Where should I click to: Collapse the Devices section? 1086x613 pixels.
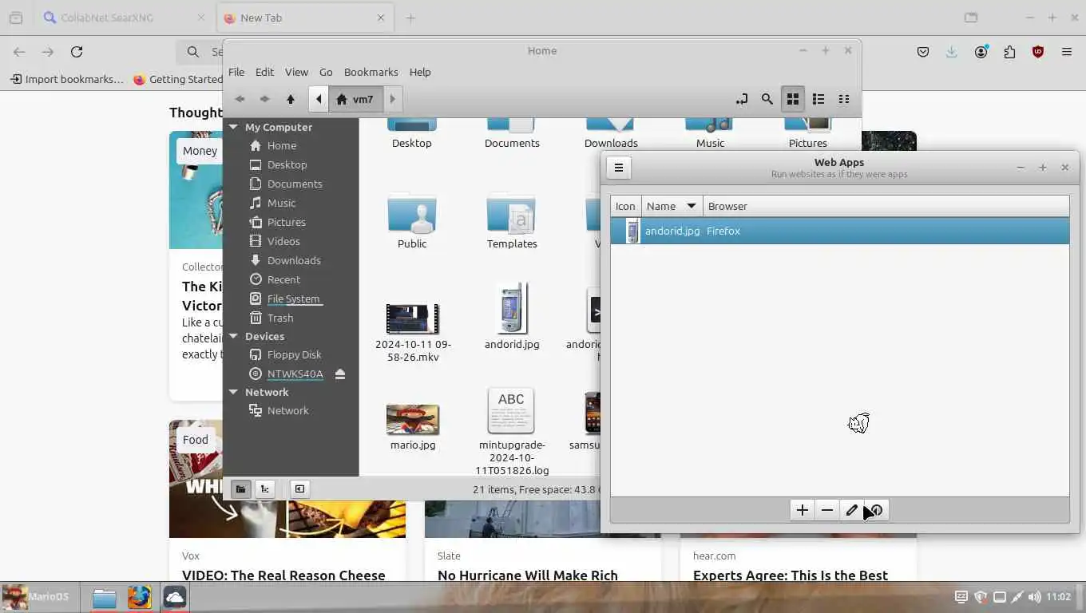[x=234, y=336]
